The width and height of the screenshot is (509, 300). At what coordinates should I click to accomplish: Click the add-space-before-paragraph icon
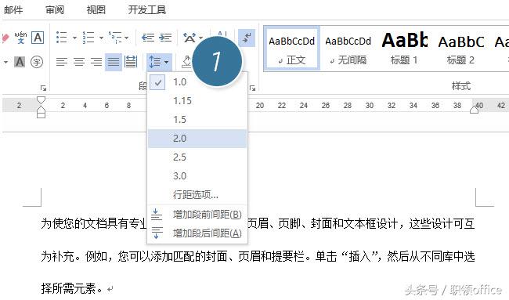[x=157, y=215]
